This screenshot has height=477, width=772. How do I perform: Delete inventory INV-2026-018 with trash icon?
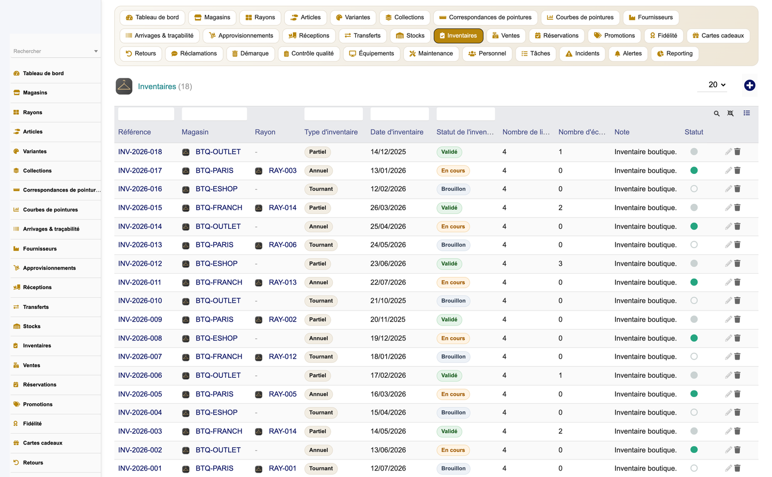737,152
